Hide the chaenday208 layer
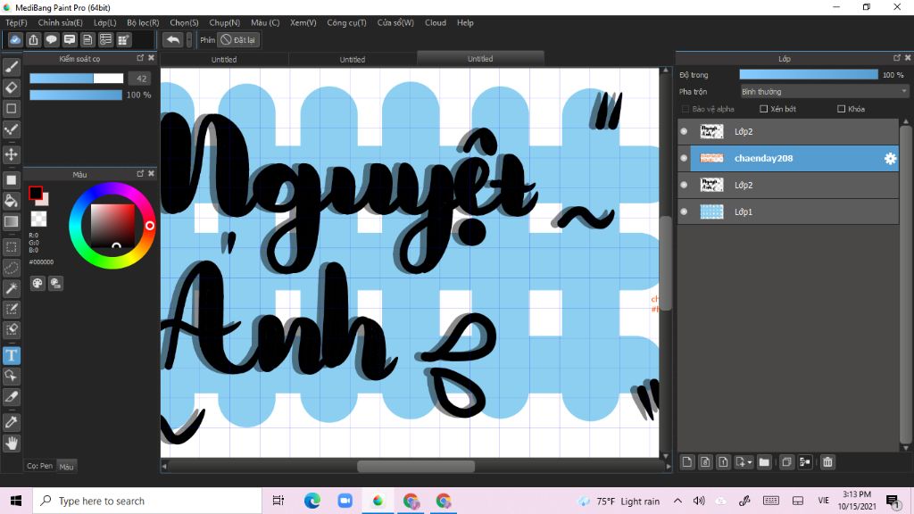 [685, 158]
